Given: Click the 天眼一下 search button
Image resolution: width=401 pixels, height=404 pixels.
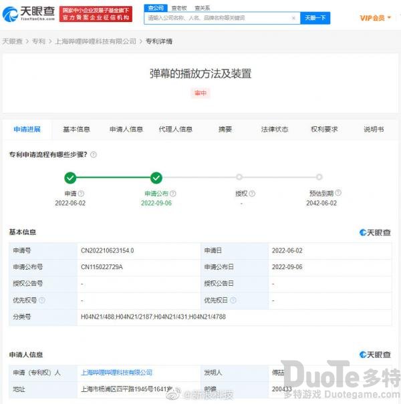Looking at the screenshot, I should point(315,18).
